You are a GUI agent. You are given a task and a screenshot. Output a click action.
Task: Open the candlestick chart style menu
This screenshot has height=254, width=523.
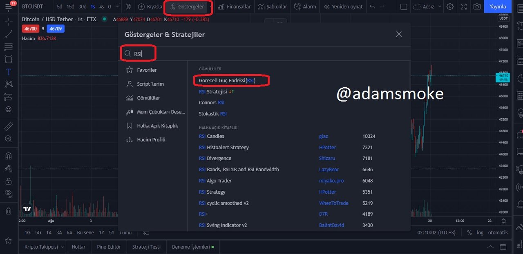128,7
